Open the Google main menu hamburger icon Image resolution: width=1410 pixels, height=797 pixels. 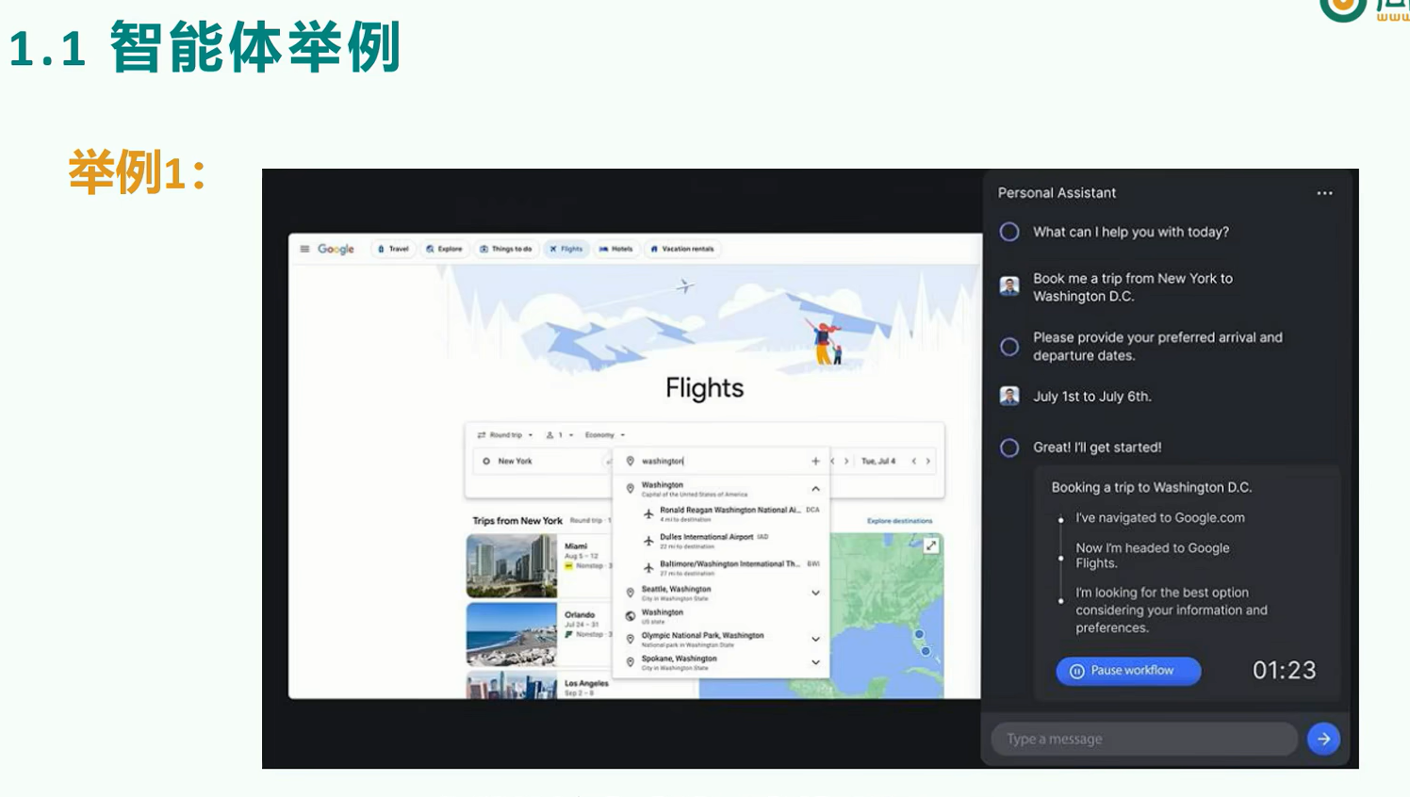[x=304, y=249]
